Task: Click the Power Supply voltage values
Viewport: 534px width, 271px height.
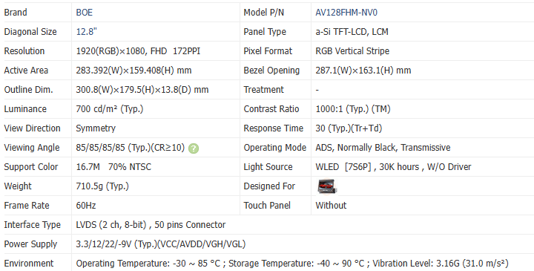Action: point(161,244)
